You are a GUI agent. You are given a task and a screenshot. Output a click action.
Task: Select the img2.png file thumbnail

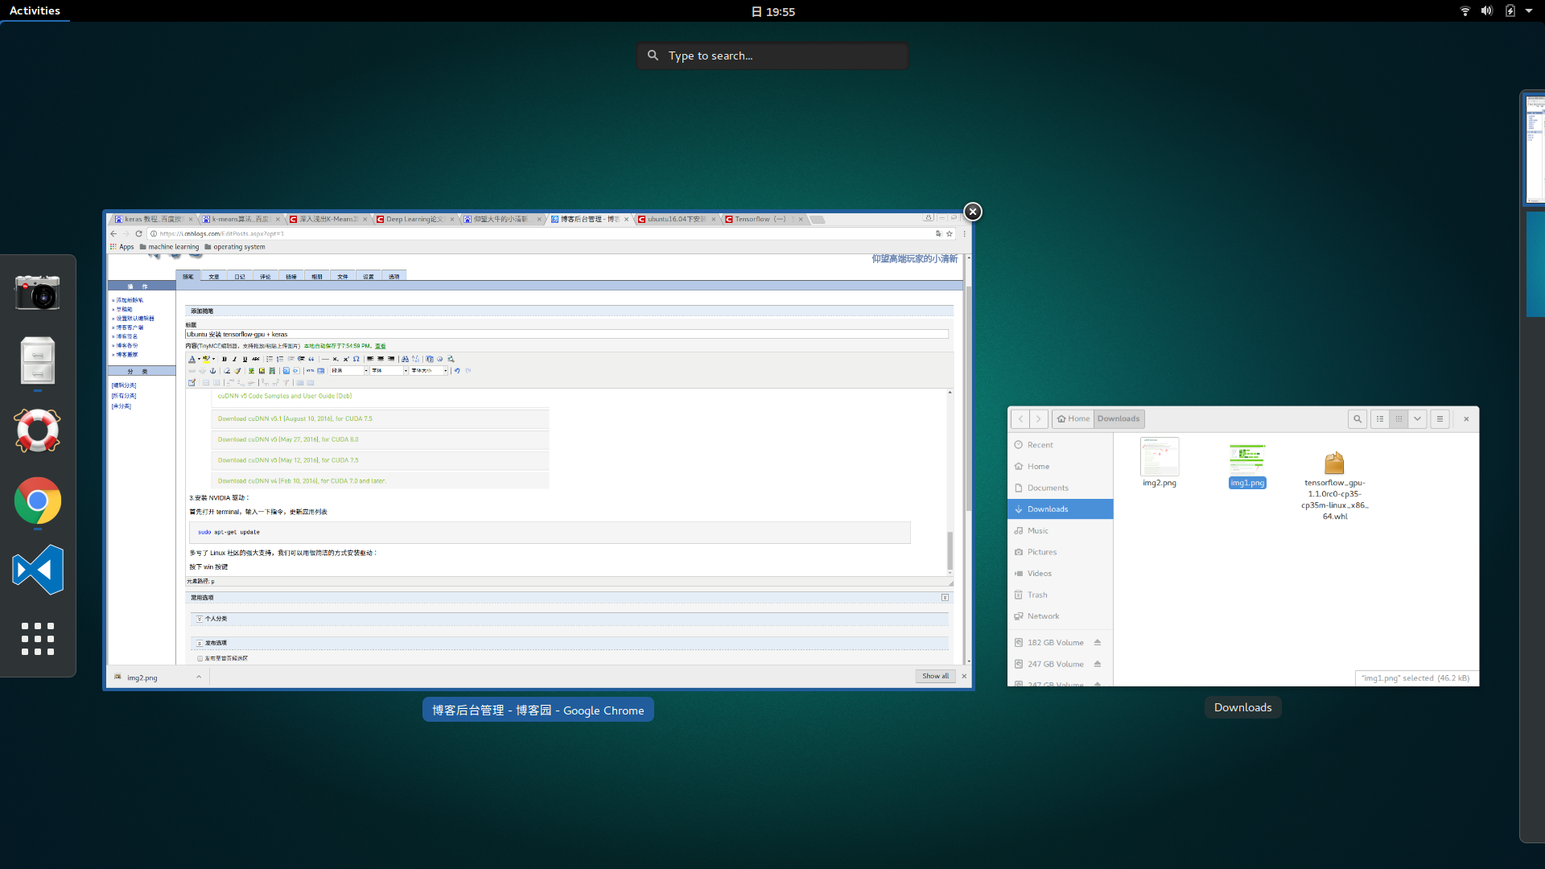[x=1159, y=457]
